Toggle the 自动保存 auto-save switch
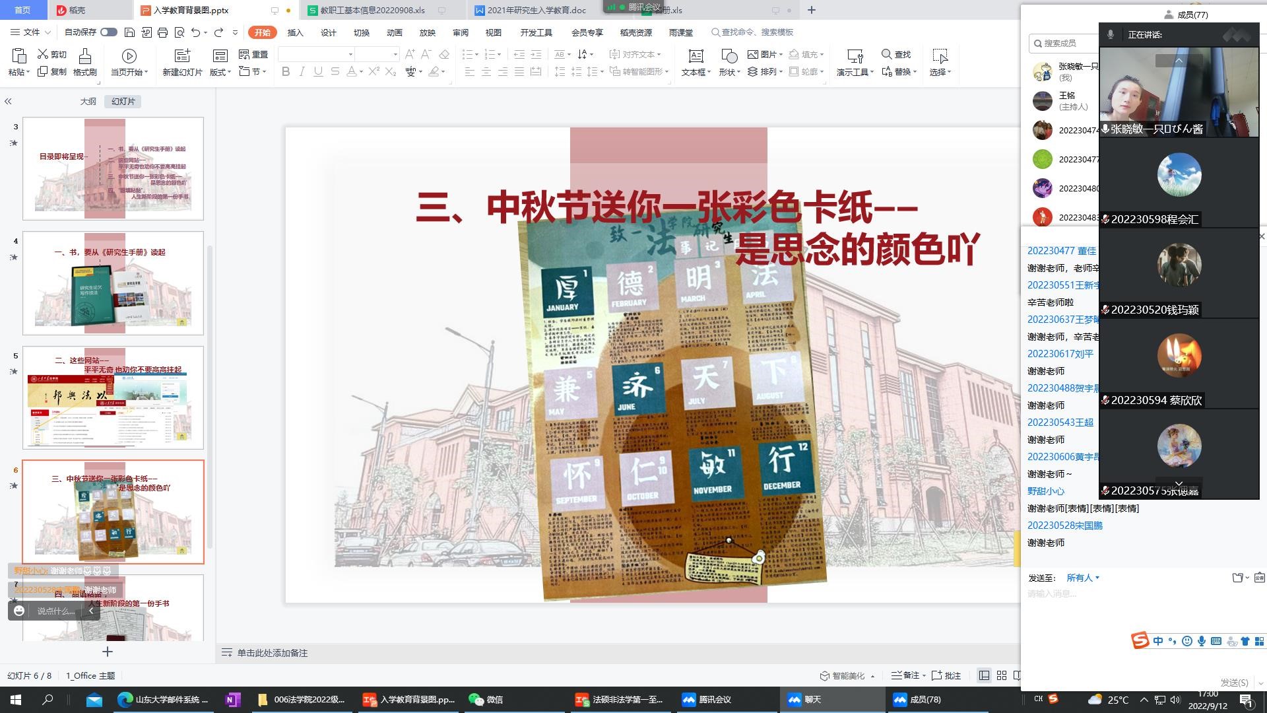Viewport: 1267px width, 713px height. (x=109, y=32)
